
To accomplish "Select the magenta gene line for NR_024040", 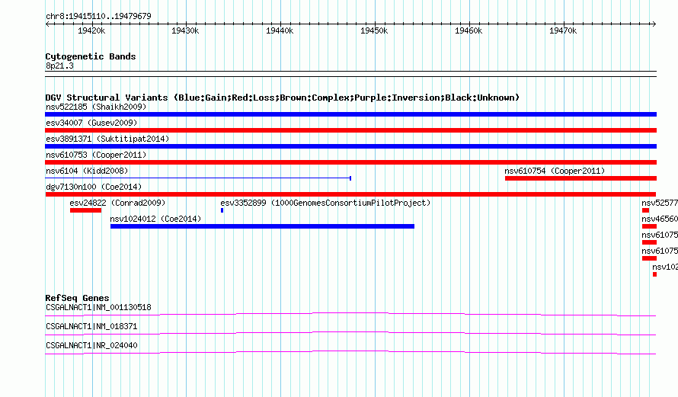I will point(350,352).
